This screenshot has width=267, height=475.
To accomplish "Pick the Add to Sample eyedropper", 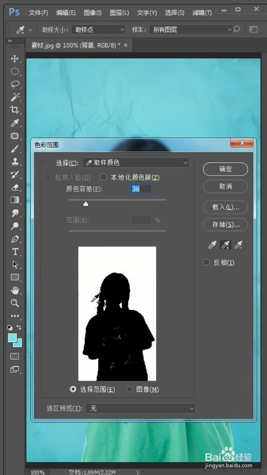I will (225, 245).
